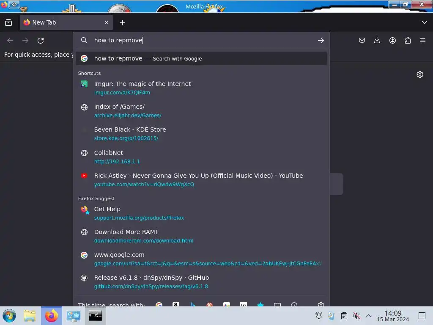Open the file manager folder on taskbar
This screenshot has height=325, width=433.
point(30,316)
